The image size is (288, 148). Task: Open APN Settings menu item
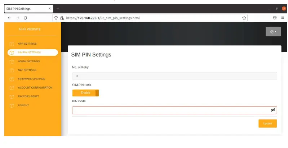(27, 44)
